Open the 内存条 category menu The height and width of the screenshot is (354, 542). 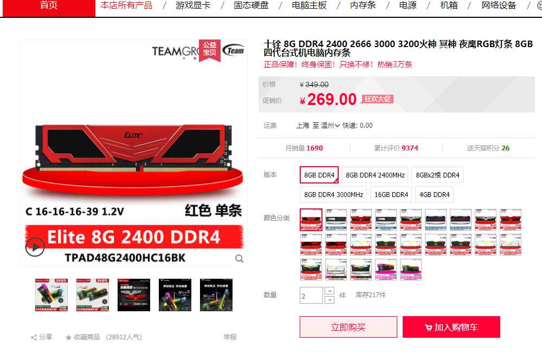tap(363, 5)
